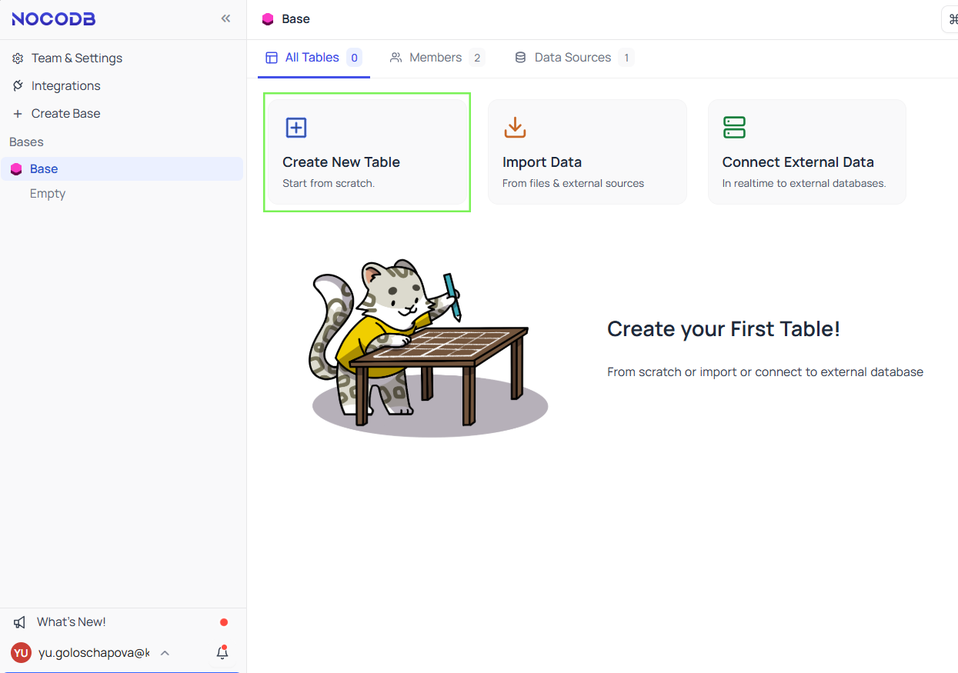This screenshot has width=958, height=673.
Task: Open Team & Settings
Action: 76,58
